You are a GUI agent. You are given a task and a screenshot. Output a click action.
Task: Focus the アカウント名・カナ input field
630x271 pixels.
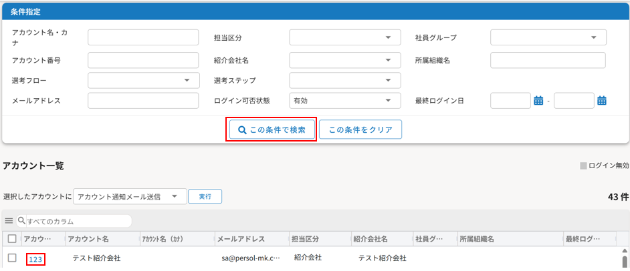coord(143,37)
